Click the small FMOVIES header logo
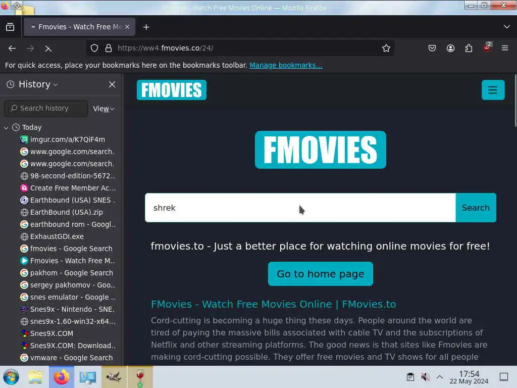Image resolution: width=517 pixels, height=388 pixels. [x=172, y=90]
